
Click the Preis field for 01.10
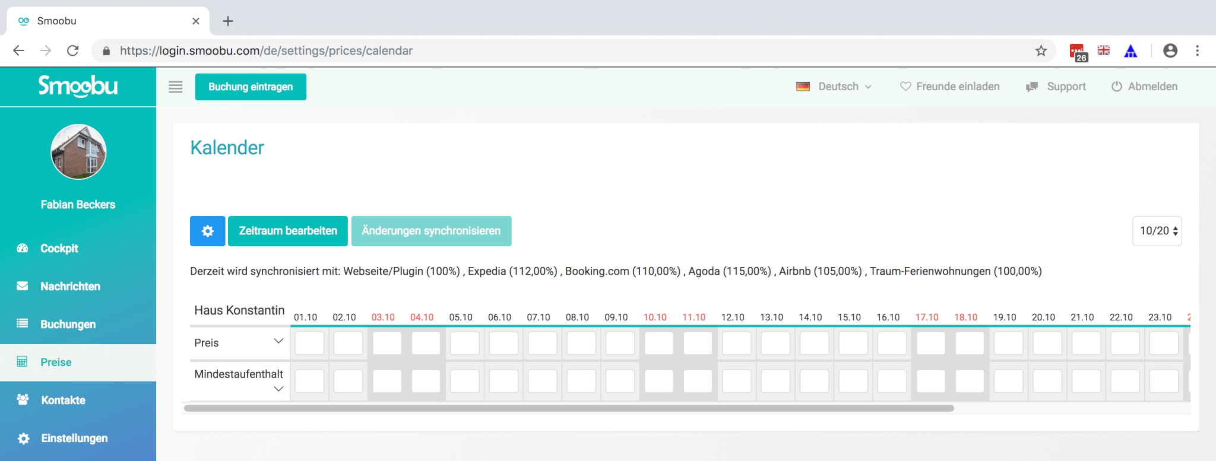[x=309, y=343]
